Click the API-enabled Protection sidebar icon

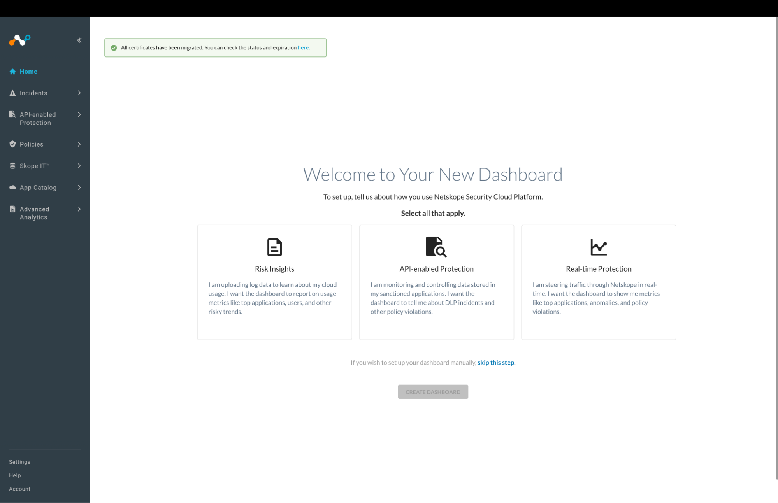12,114
